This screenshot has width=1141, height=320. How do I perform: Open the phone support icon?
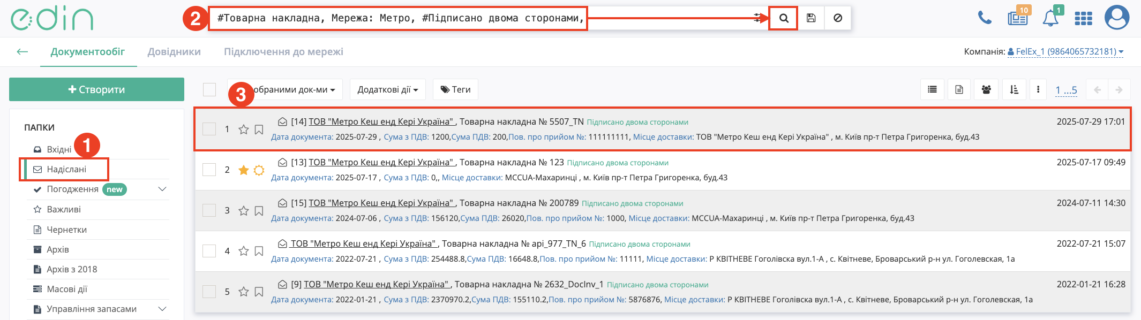pos(985,18)
